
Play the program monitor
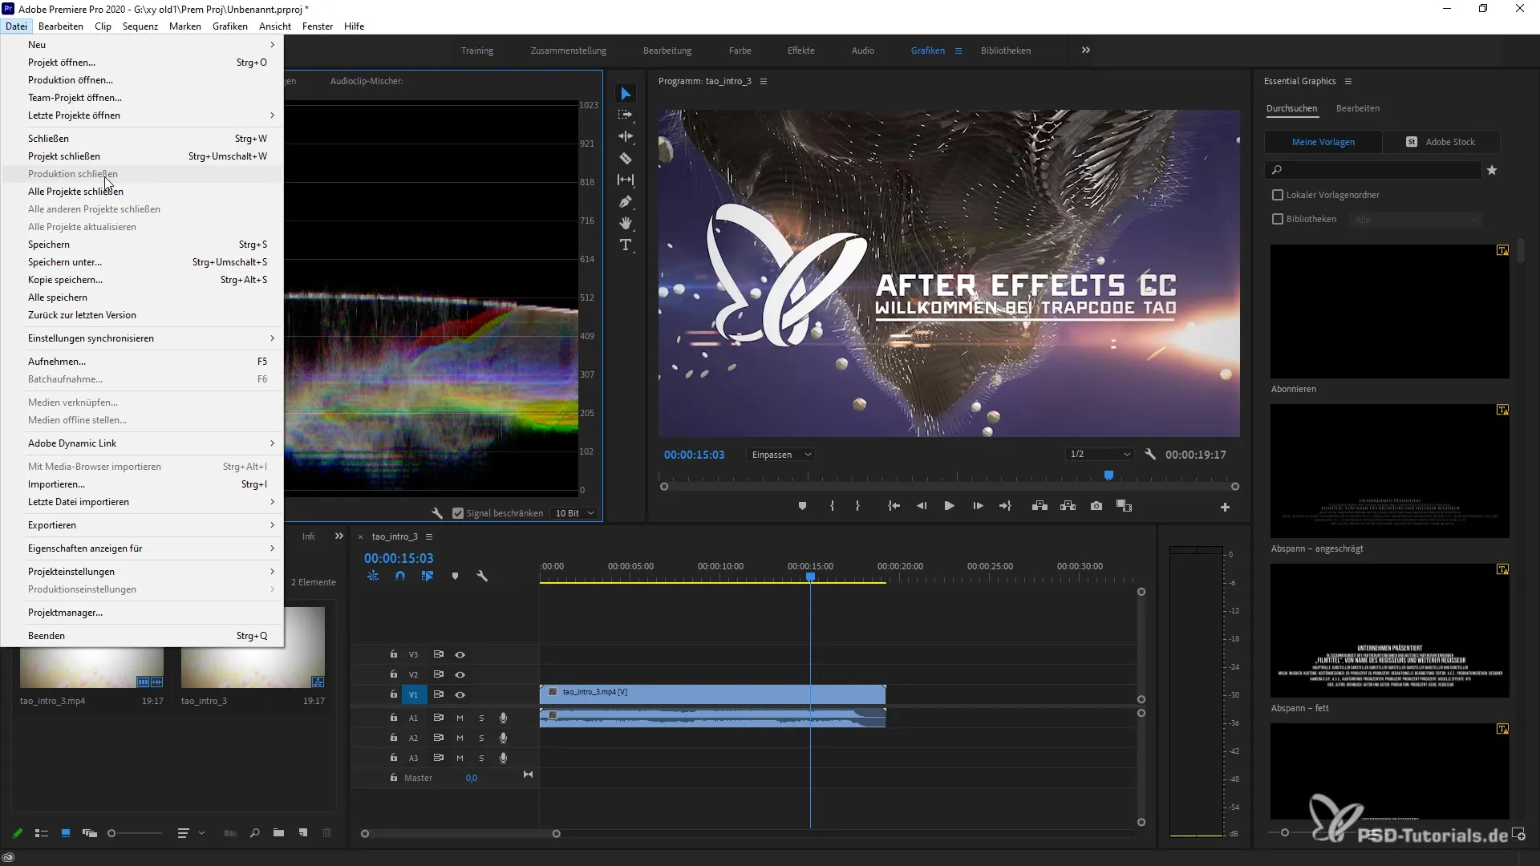(949, 506)
